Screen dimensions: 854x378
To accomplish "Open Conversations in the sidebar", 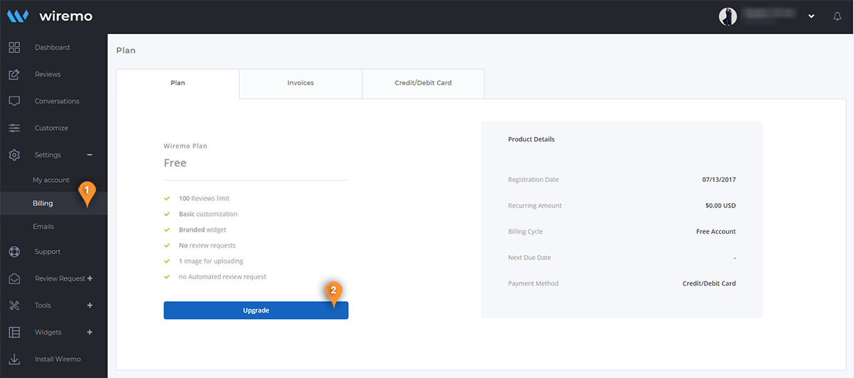I will coord(57,101).
